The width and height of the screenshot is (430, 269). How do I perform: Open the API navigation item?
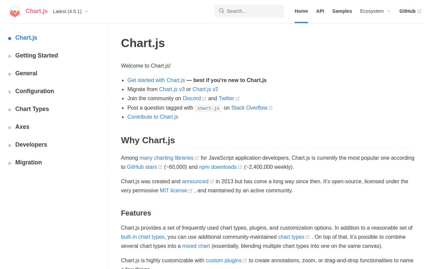tap(320, 11)
